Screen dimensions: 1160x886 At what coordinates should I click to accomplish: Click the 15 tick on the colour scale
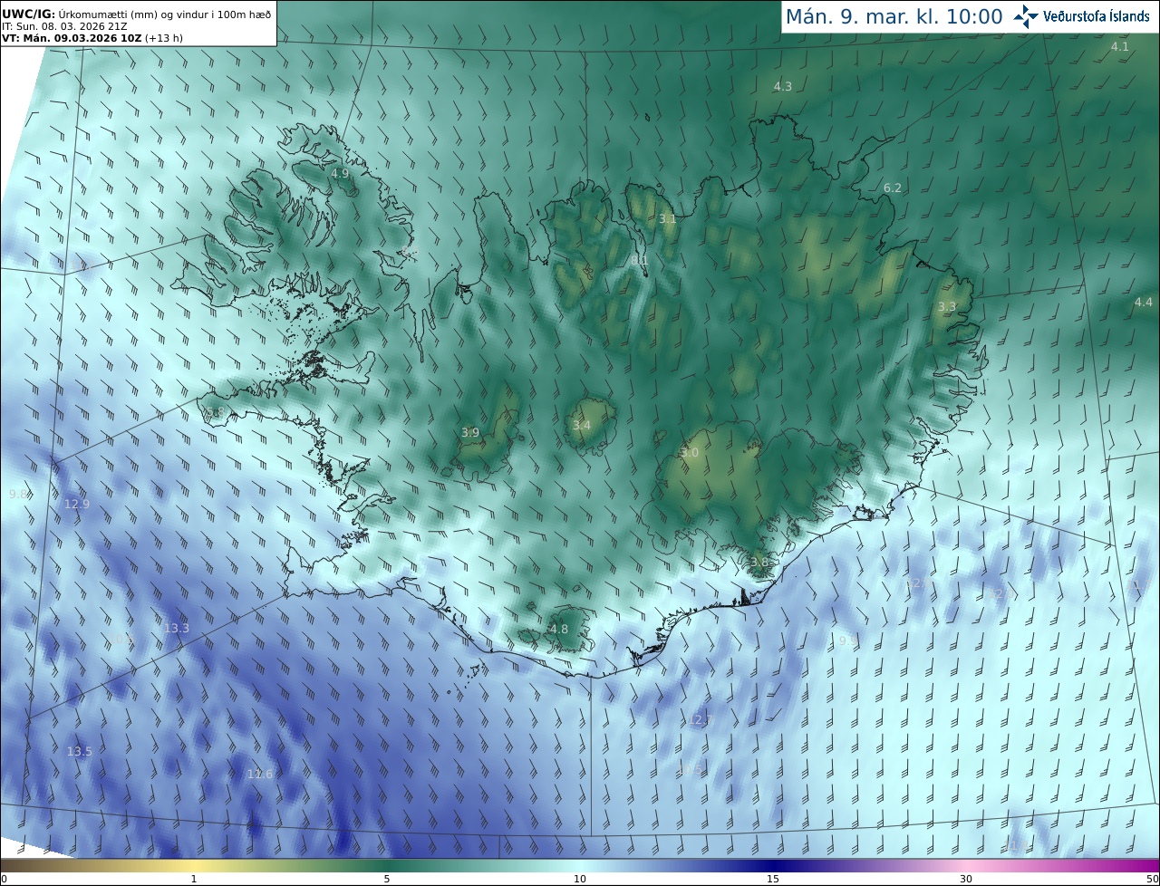point(773,879)
